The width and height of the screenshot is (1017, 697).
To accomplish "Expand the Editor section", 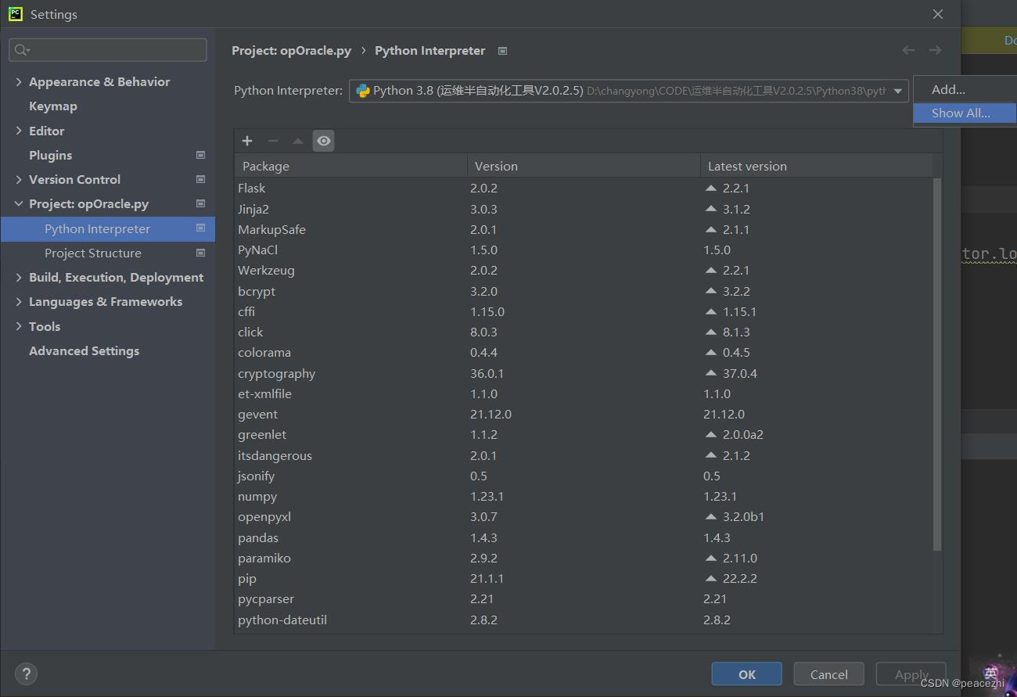I will pos(19,131).
